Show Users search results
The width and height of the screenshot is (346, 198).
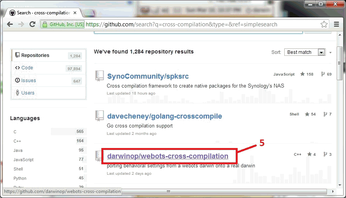click(28, 93)
